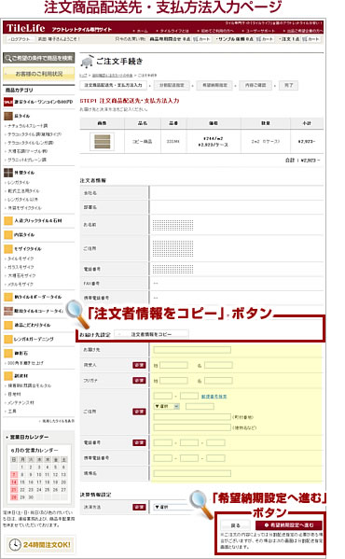Click the 郵便番号検索 link

coord(214,397)
